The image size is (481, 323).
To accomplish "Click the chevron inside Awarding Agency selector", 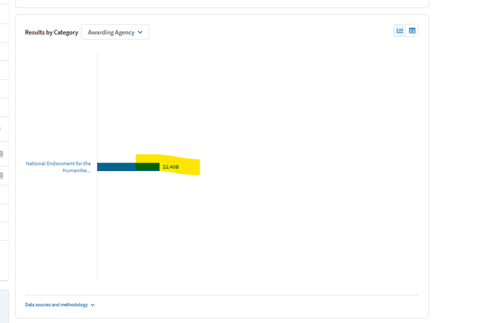I will pyautogui.click(x=140, y=33).
